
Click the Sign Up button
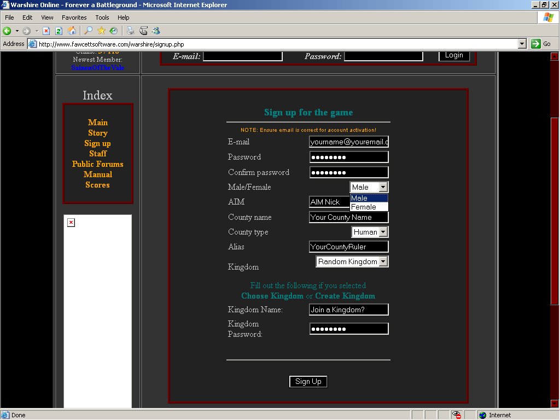308,382
